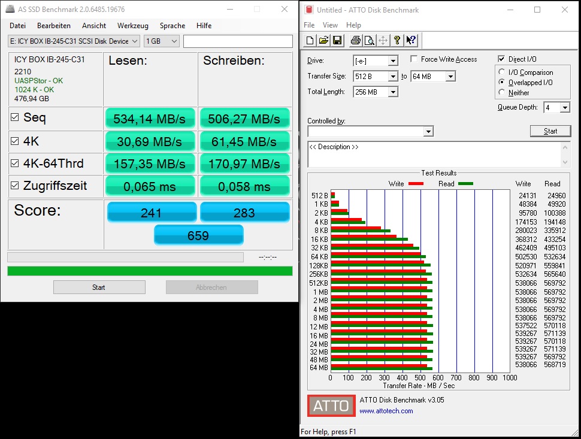Open the 1 GB test size dropdown

pyautogui.click(x=162, y=41)
